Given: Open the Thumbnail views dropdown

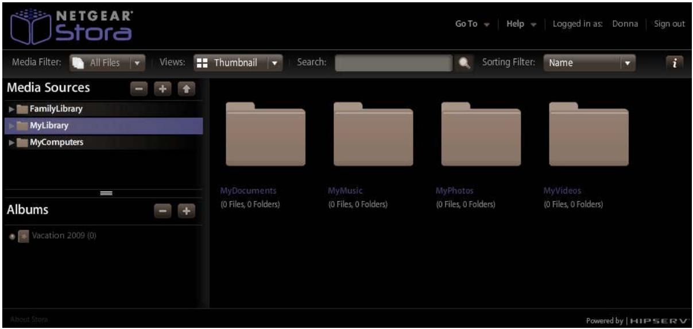Looking at the screenshot, I should click(238, 63).
